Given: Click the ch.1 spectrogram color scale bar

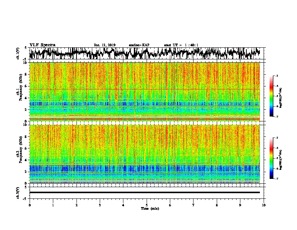Looking at the screenshot, I should pos(271,96).
